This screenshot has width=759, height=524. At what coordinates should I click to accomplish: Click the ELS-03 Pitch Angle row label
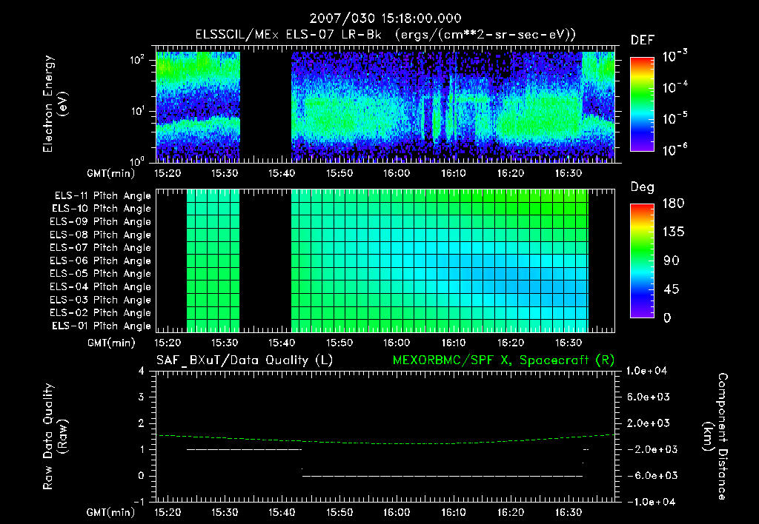click(101, 300)
